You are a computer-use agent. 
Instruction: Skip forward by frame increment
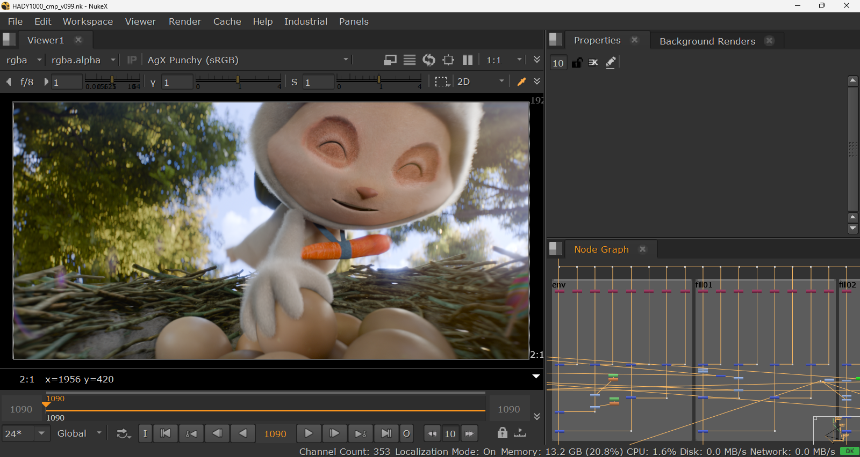pos(469,433)
